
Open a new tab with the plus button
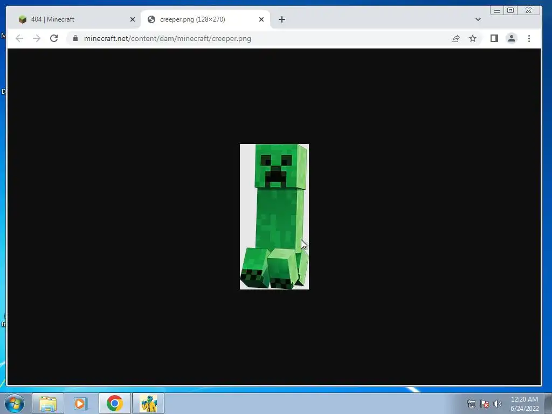click(x=281, y=19)
